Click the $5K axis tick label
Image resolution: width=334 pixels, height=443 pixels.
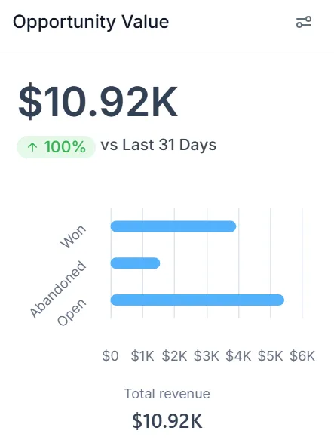coord(270,355)
